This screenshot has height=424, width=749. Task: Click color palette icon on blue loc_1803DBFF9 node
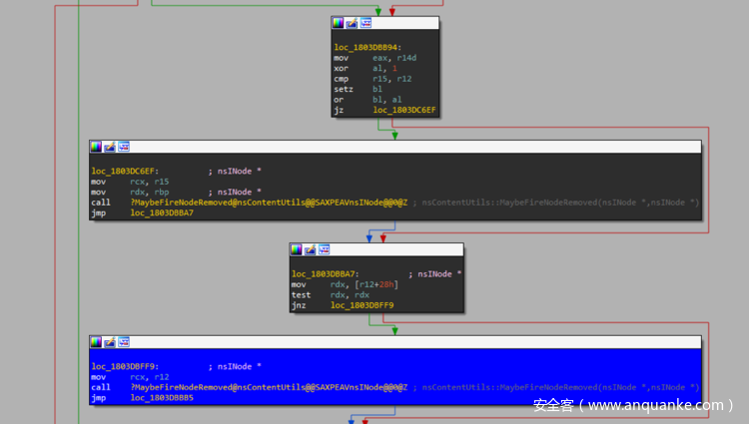(x=97, y=342)
